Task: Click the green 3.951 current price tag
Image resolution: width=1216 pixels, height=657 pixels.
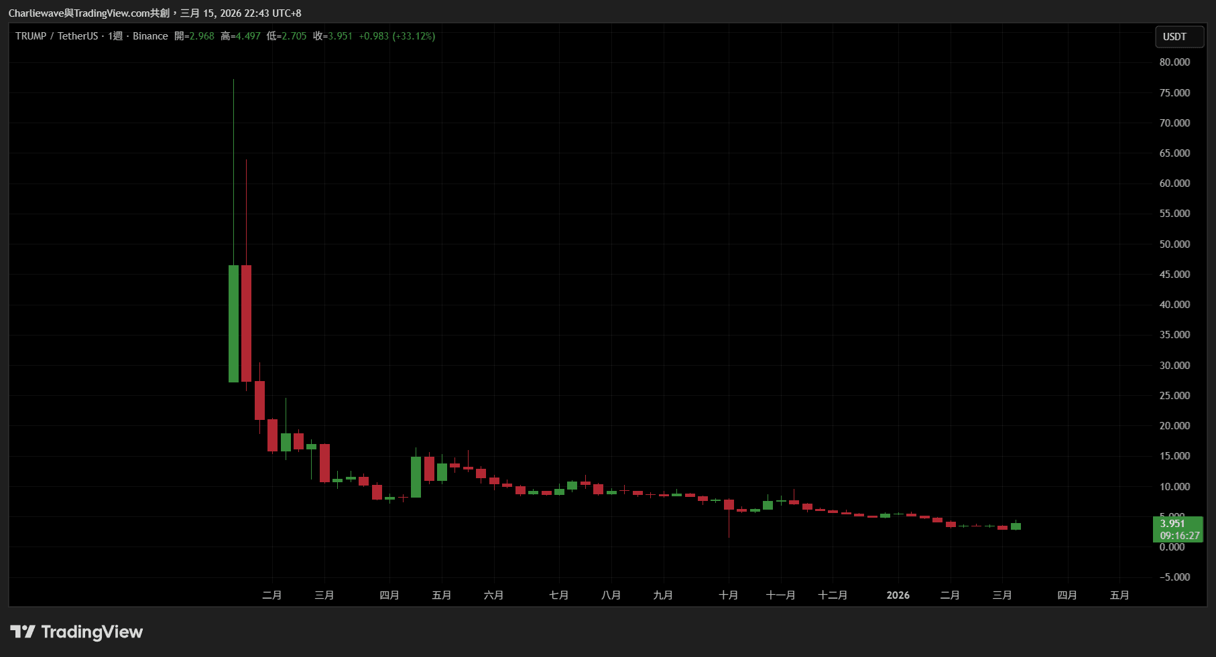Action: (x=1172, y=524)
